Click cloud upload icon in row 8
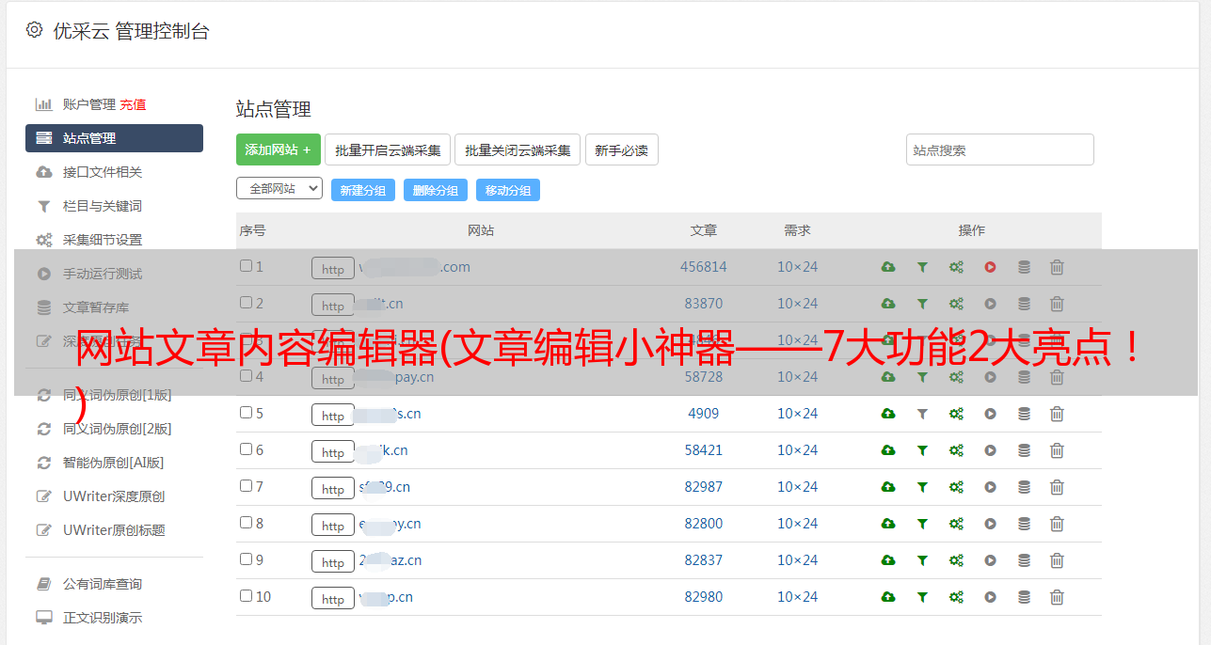Viewport: 1211px width, 645px height. 888,524
